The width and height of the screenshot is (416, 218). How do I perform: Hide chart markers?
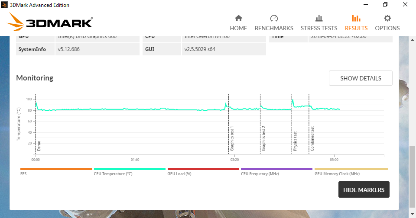pos(364,189)
